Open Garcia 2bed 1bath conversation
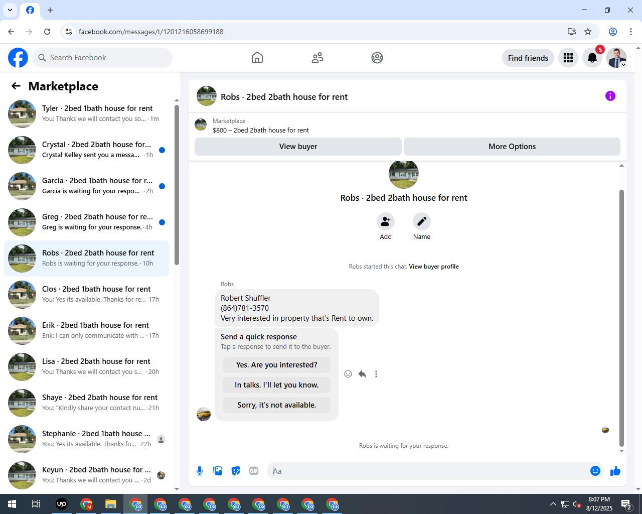Screen dimensions: 642x514 [86, 186]
